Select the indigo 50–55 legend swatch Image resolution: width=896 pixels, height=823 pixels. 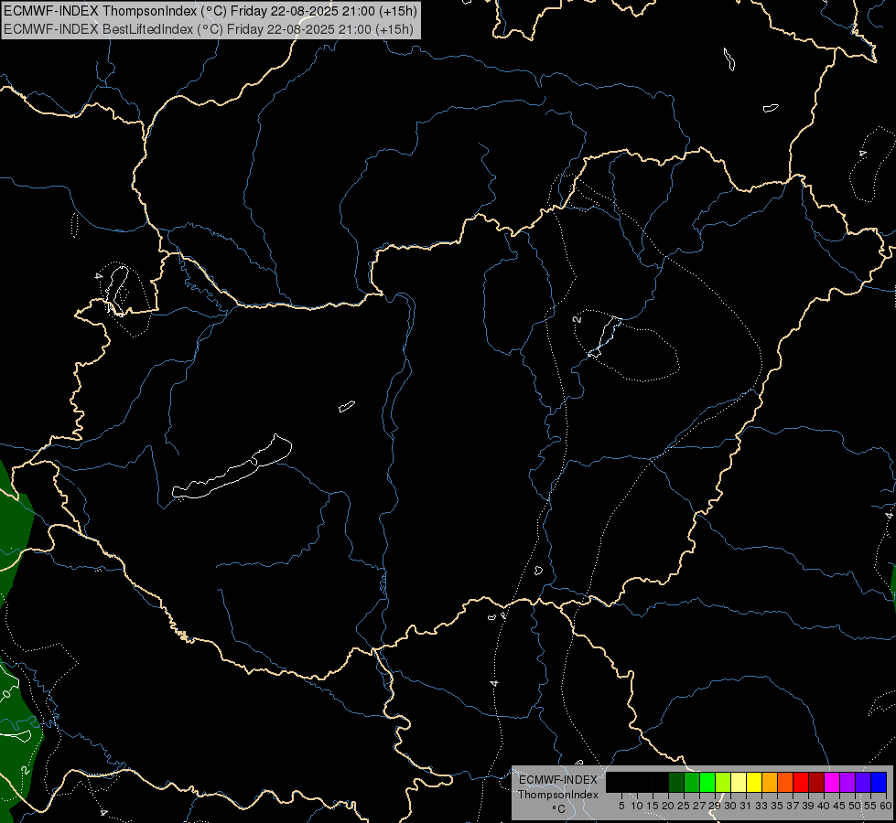click(x=863, y=782)
